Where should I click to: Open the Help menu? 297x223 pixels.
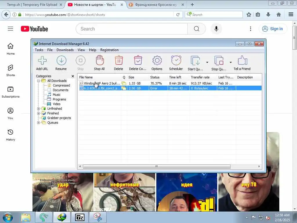(x=93, y=50)
